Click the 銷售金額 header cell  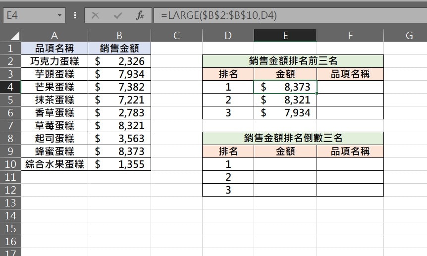119,48
